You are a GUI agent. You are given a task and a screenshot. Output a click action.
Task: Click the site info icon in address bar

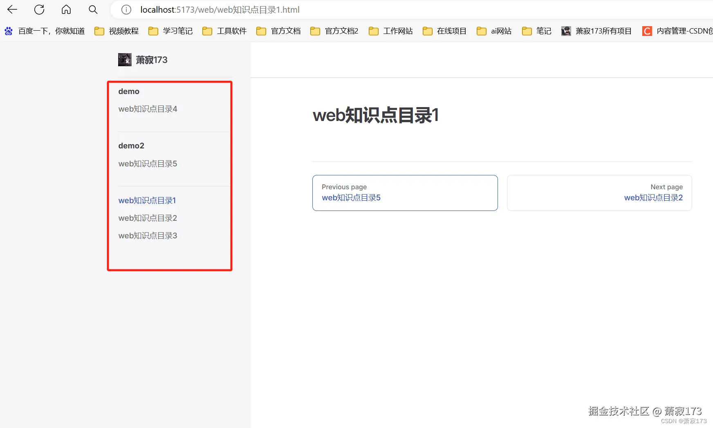coord(126,9)
